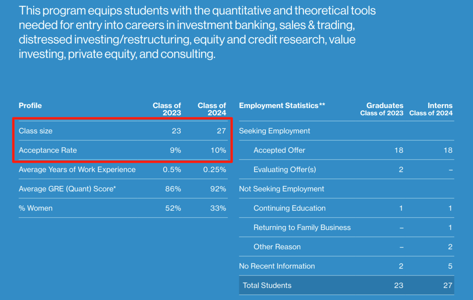473x300 pixels.
Task: Select the Class of 2024 column header
Action: tap(212, 109)
